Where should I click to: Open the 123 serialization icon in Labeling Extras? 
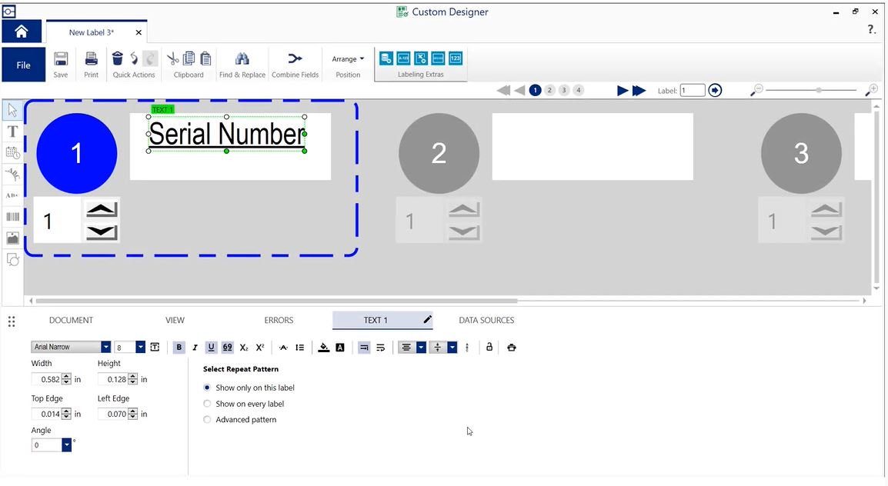pos(454,58)
